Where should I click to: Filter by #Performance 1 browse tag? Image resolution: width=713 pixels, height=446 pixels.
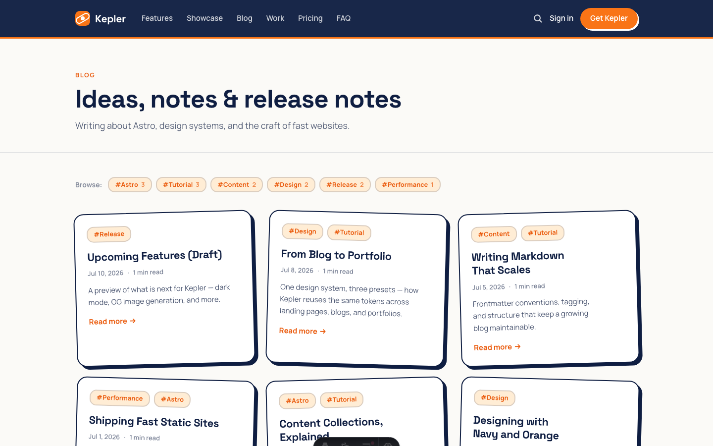407,184
